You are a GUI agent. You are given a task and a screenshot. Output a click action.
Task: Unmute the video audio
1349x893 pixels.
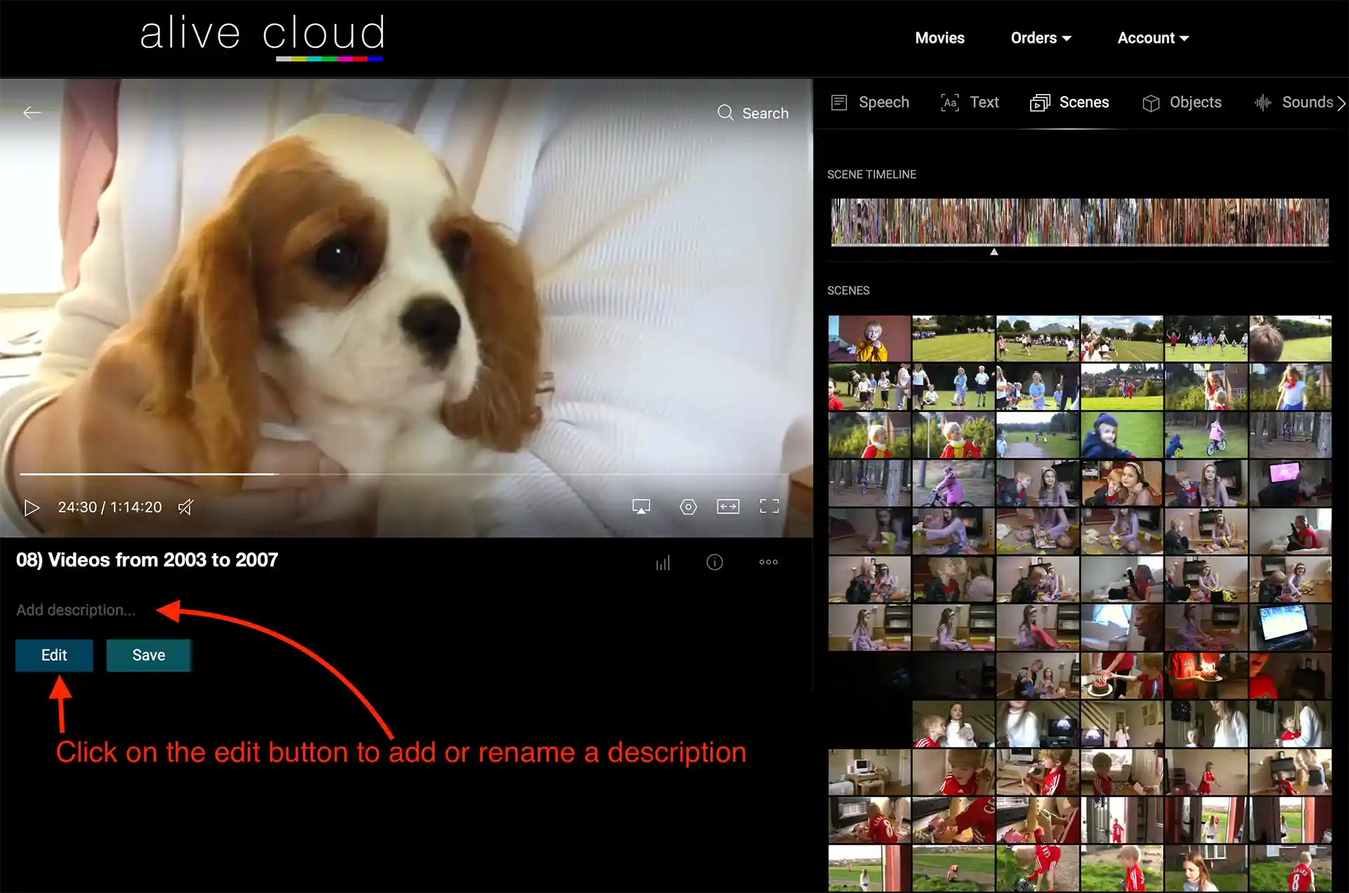[x=185, y=507]
